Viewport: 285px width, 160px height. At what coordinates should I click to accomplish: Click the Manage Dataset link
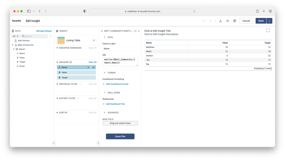[44, 31]
